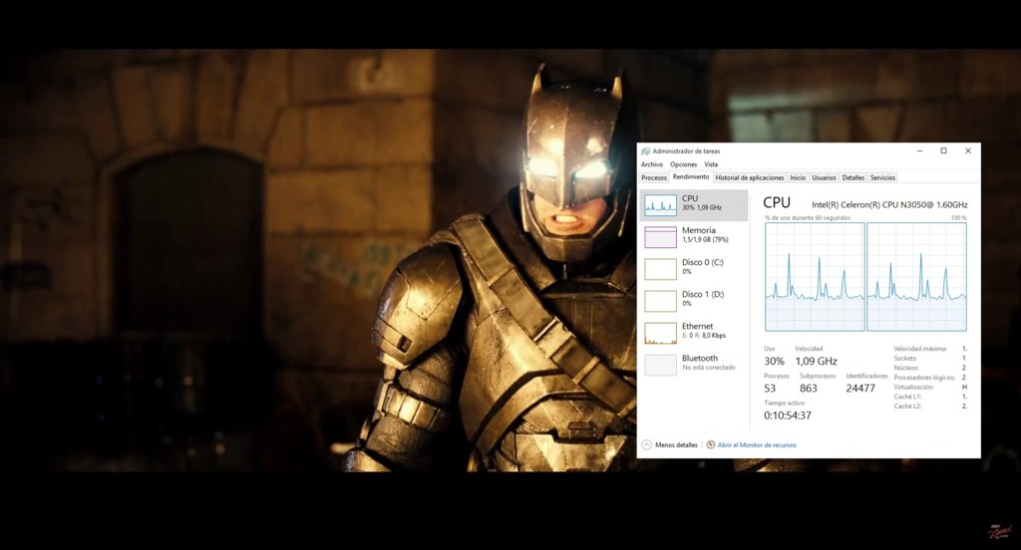Click the '53' Procesos value
This screenshot has width=1021, height=550.
(770, 389)
